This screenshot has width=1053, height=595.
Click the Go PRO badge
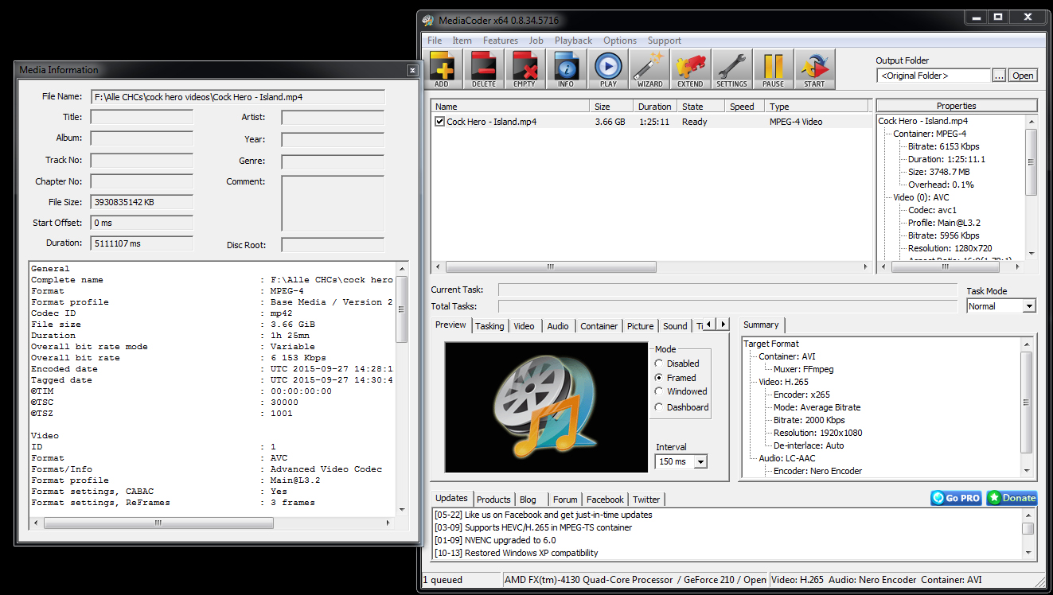click(x=956, y=498)
